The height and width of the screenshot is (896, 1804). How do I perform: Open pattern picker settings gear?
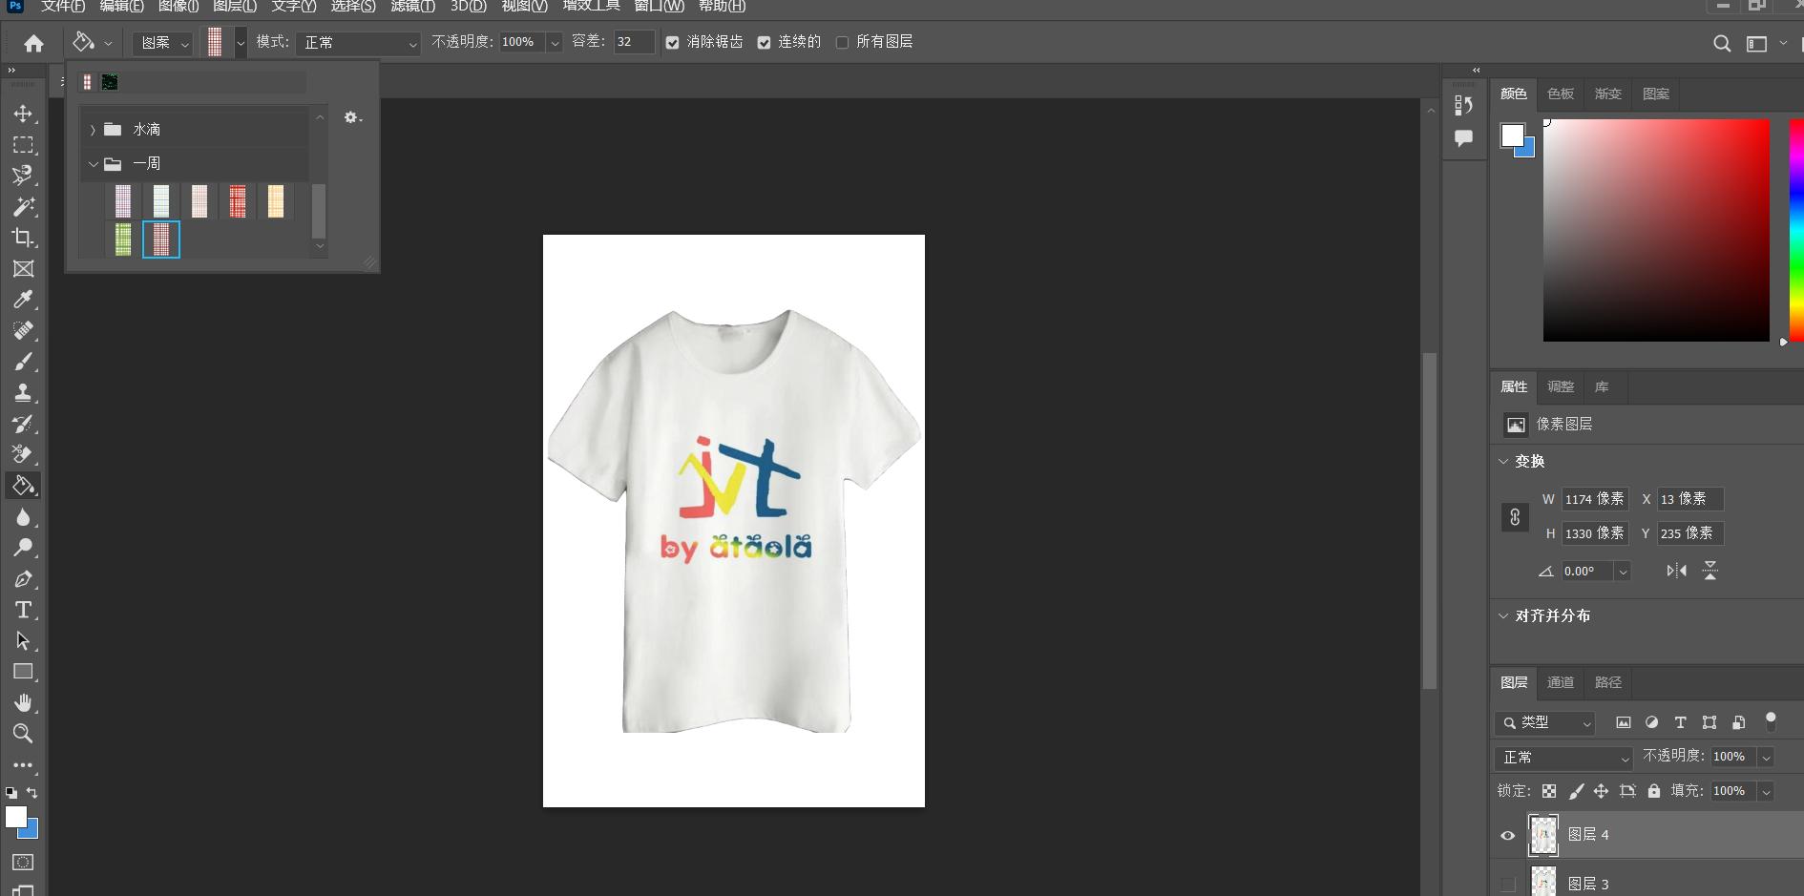[352, 117]
